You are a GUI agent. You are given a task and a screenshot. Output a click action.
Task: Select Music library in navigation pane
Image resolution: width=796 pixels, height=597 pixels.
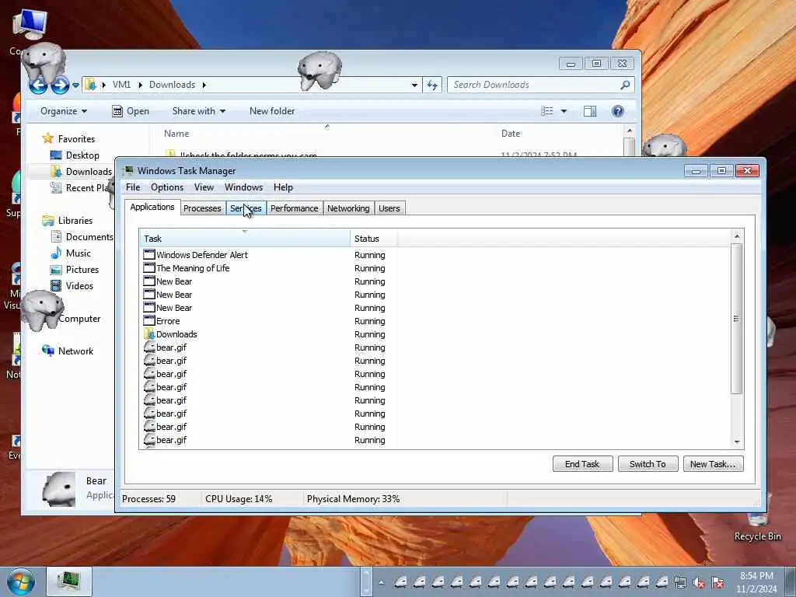click(79, 253)
